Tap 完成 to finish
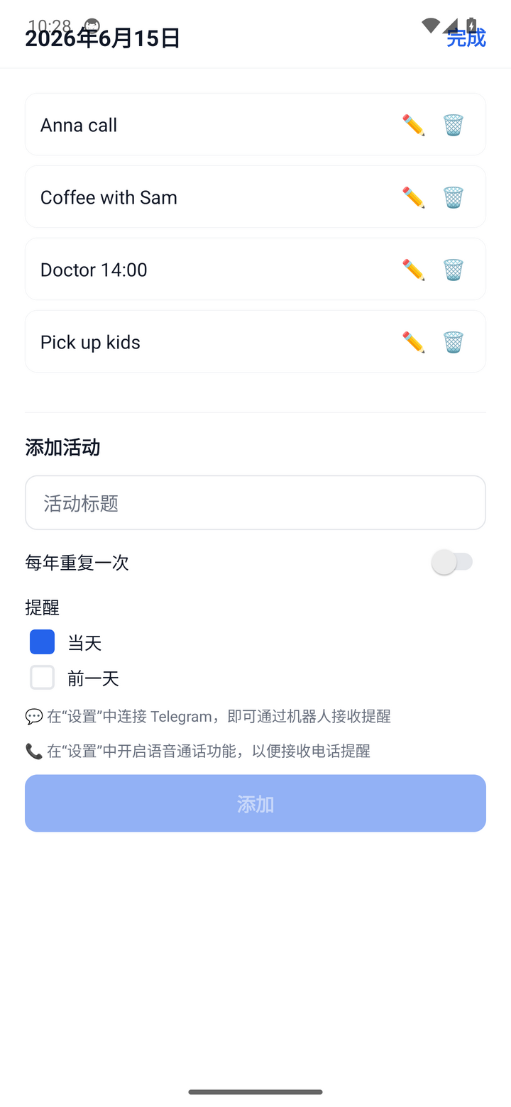 [466, 37]
